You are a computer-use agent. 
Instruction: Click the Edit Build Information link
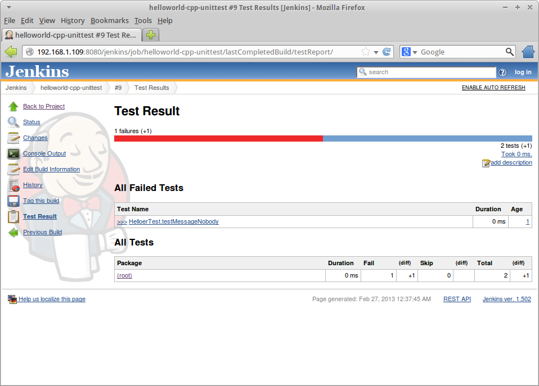(51, 169)
